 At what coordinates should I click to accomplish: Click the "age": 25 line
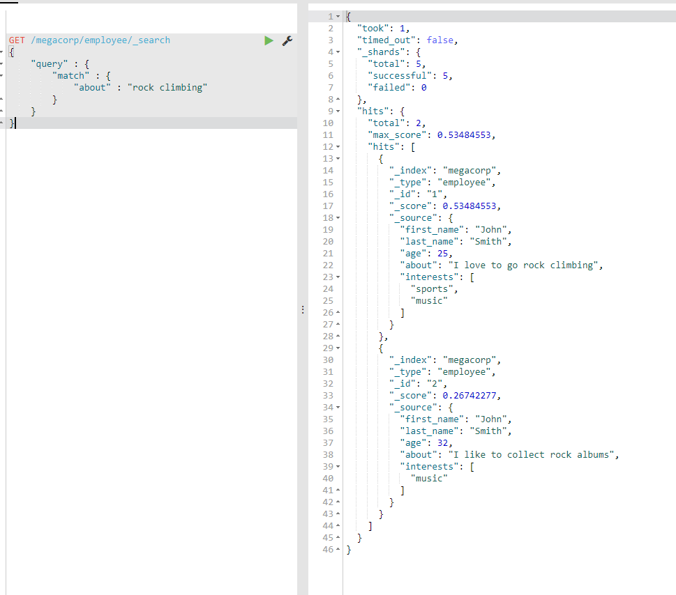point(426,254)
